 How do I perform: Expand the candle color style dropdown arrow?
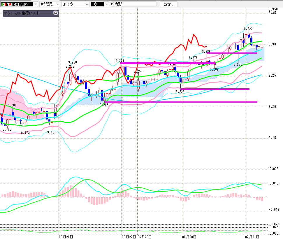106,4
